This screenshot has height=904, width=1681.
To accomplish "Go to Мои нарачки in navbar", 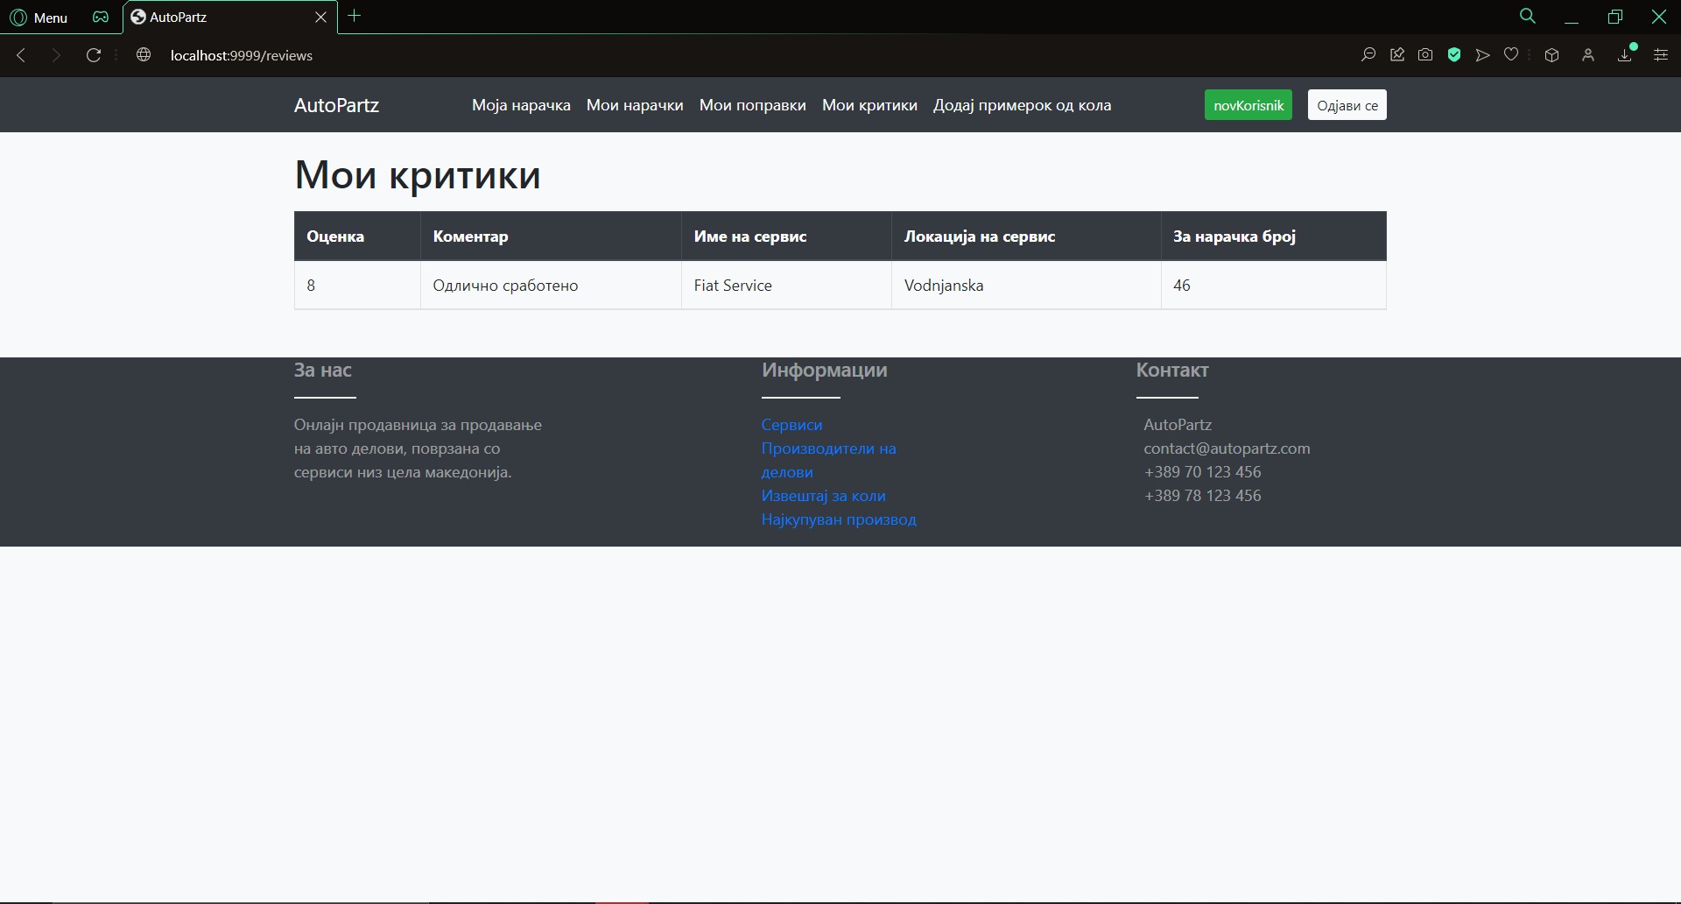I will pyautogui.click(x=634, y=105).
